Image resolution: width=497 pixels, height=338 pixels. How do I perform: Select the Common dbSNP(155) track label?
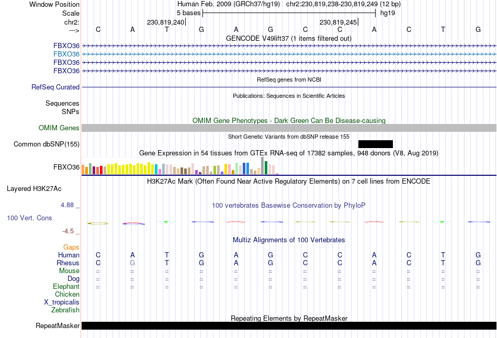[x=47, y=144]
